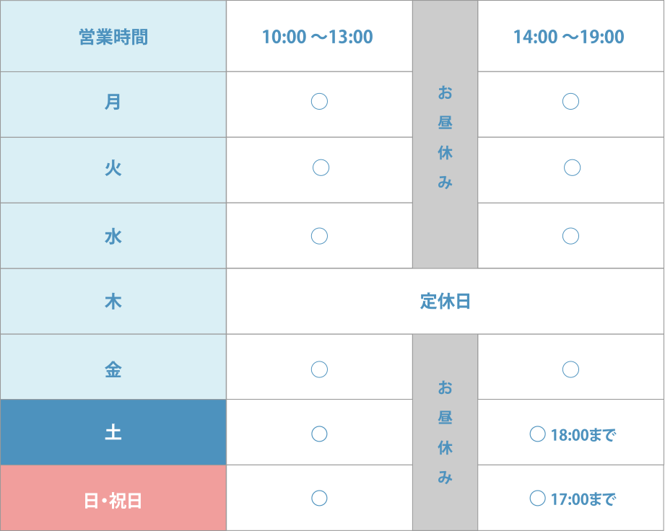Screen dimensions: 665x531
Task: Click the Monday morning circle mark
Action: pyautogui.click(x=319, y=102)
